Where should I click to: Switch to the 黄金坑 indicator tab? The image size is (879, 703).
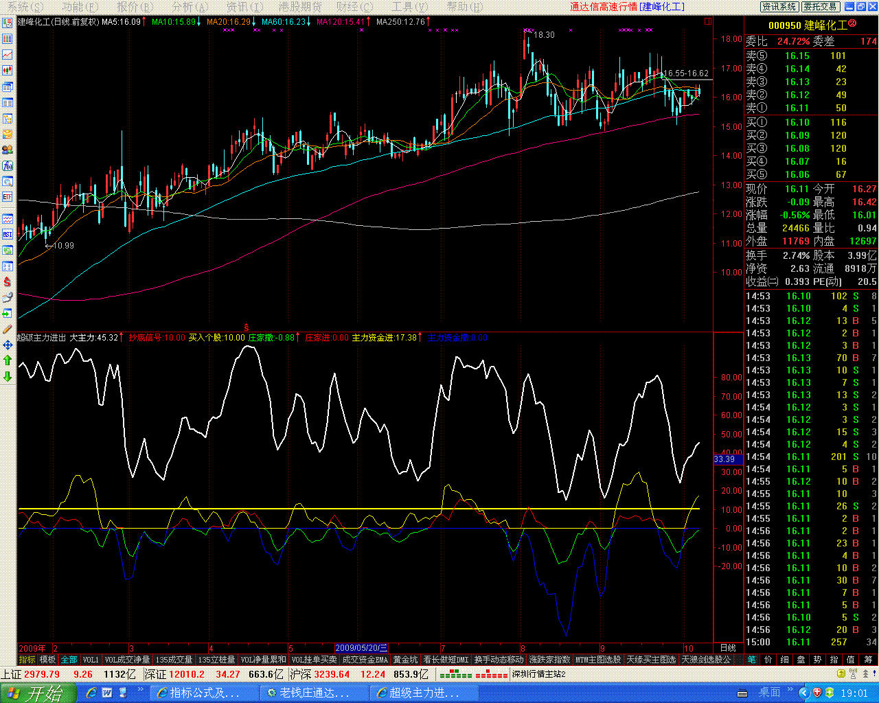click(x=405, y=660)
